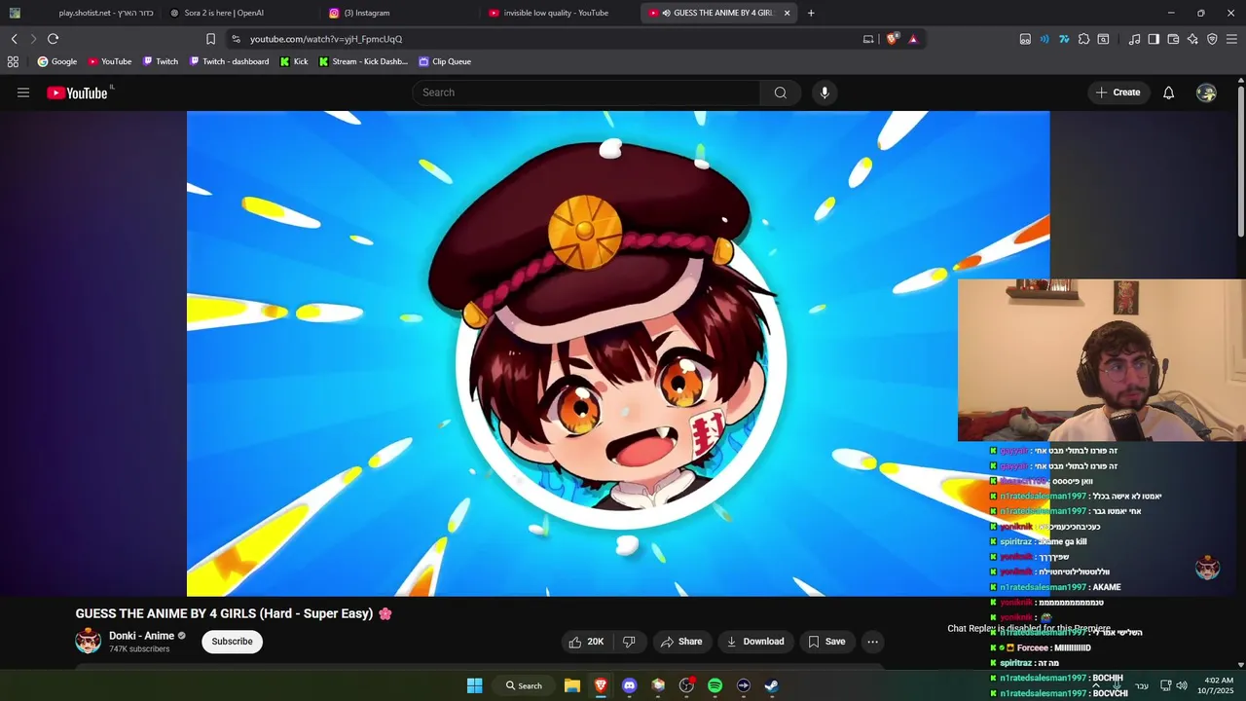Toggle the browser sidebar panel
1246x701 pixels.
[1154, 39]
